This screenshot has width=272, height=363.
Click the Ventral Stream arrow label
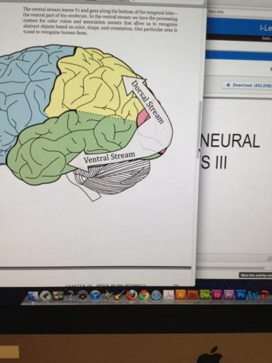tap(109, 157)
